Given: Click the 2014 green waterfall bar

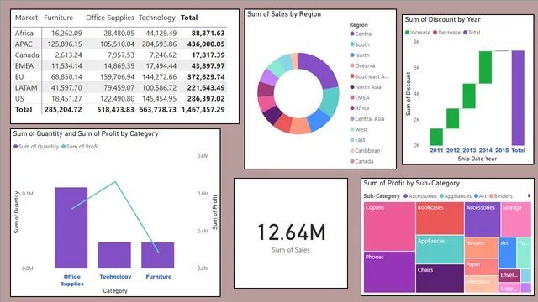Looking at the screenshot, I should click(486, 67).
